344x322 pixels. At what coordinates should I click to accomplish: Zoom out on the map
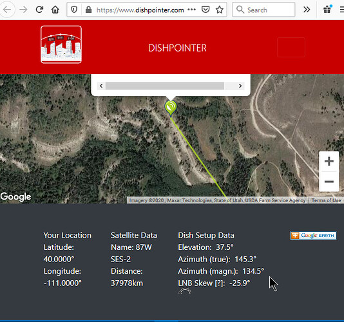coord(329,182)
